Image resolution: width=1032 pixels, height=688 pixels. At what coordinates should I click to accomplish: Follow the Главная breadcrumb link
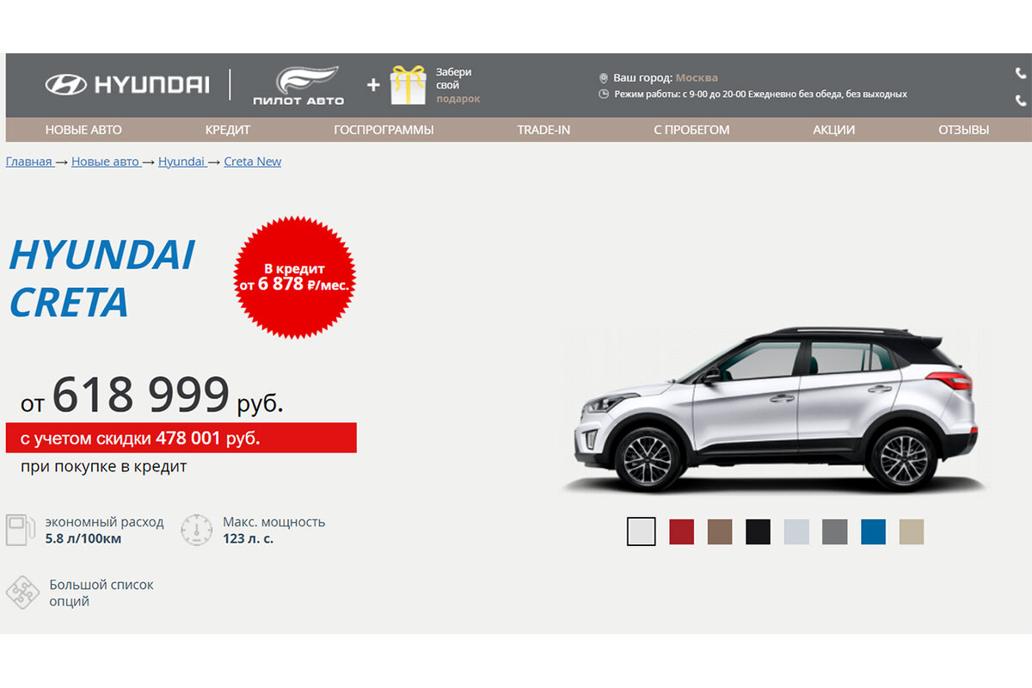tap(29, 162)
